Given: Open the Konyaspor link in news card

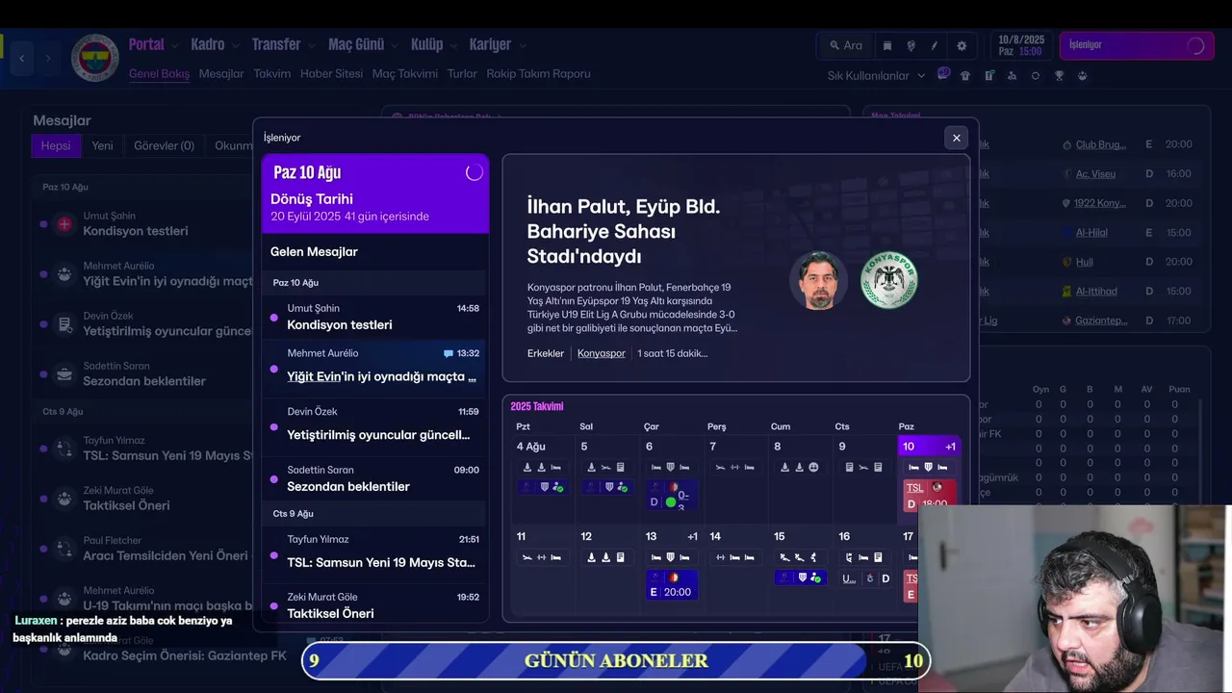Looking at the screenshot, I should tap(602, 353).
